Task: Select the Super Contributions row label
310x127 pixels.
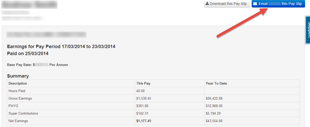Action: (x=23, y=113)
